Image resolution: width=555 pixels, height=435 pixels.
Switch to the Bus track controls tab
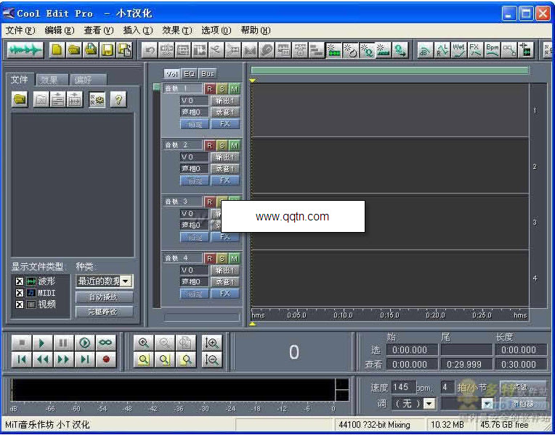(208, 74)
